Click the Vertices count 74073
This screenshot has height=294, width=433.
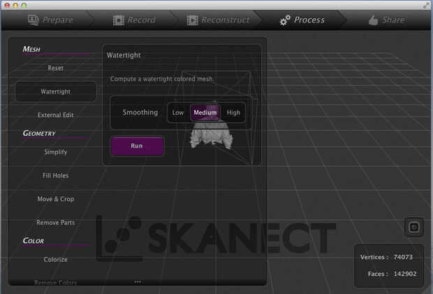click(x=403, y=257)
